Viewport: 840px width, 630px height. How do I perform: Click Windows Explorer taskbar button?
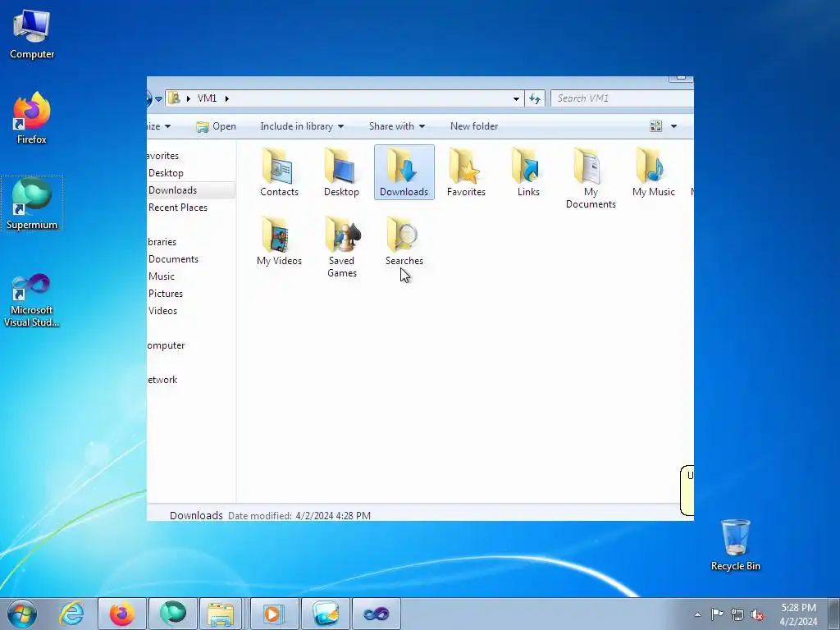(x=221, y=614)
